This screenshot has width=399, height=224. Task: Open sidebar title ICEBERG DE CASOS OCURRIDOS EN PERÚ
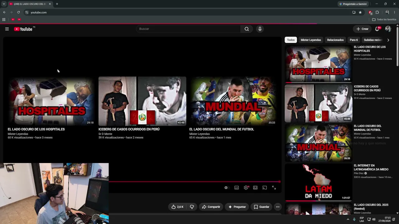click(x=367, y=88)
